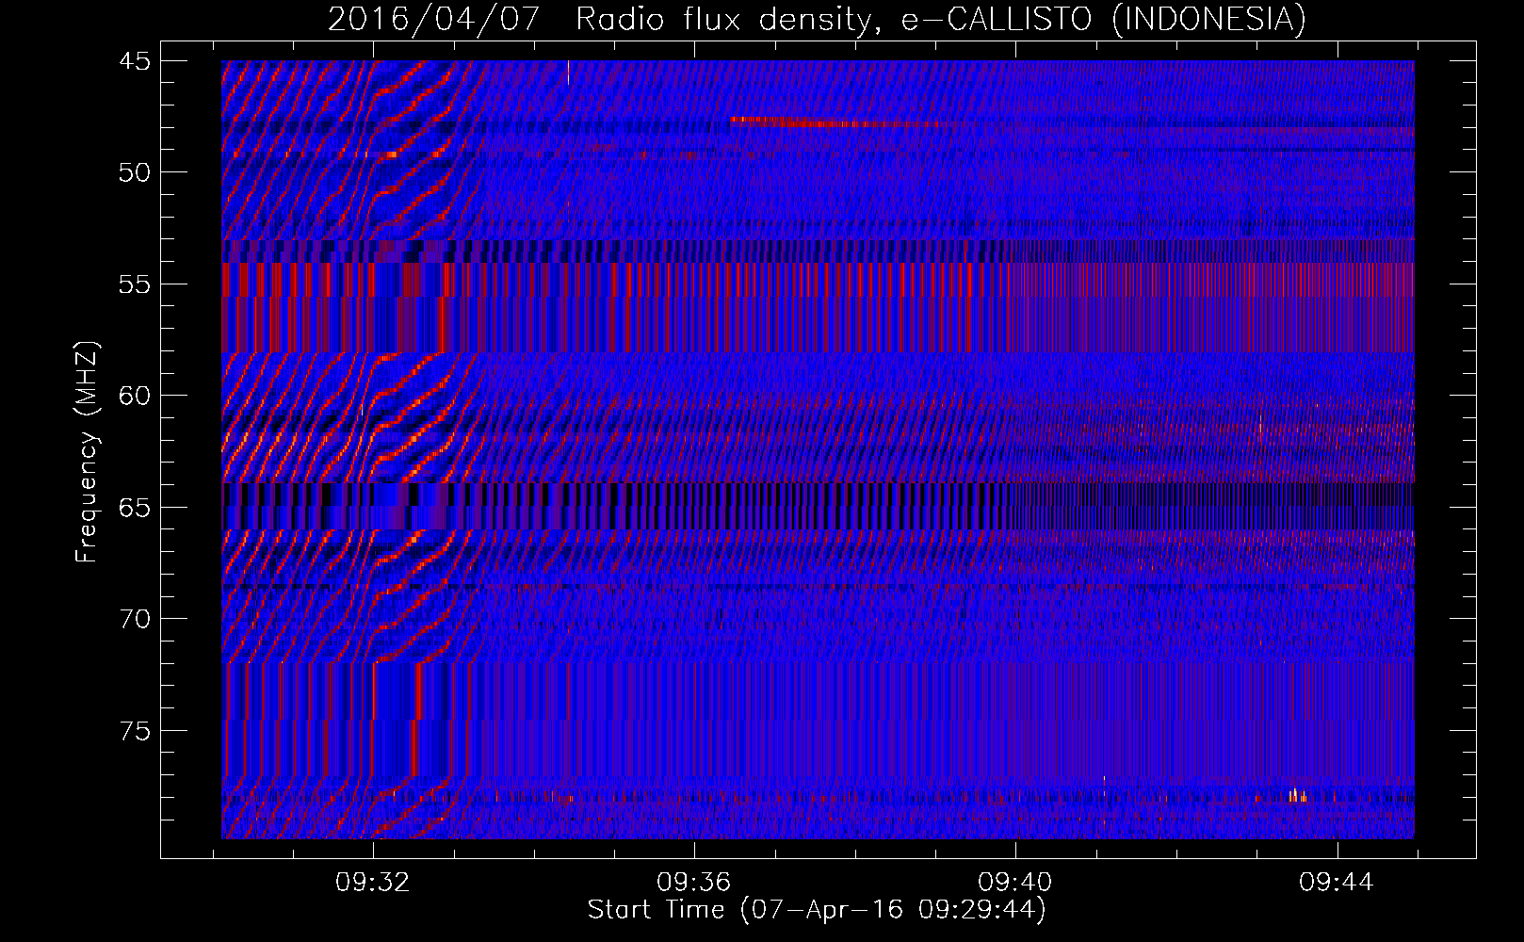Click the 65 frequency tick label

pyautogui.click(x=135, y=508)
